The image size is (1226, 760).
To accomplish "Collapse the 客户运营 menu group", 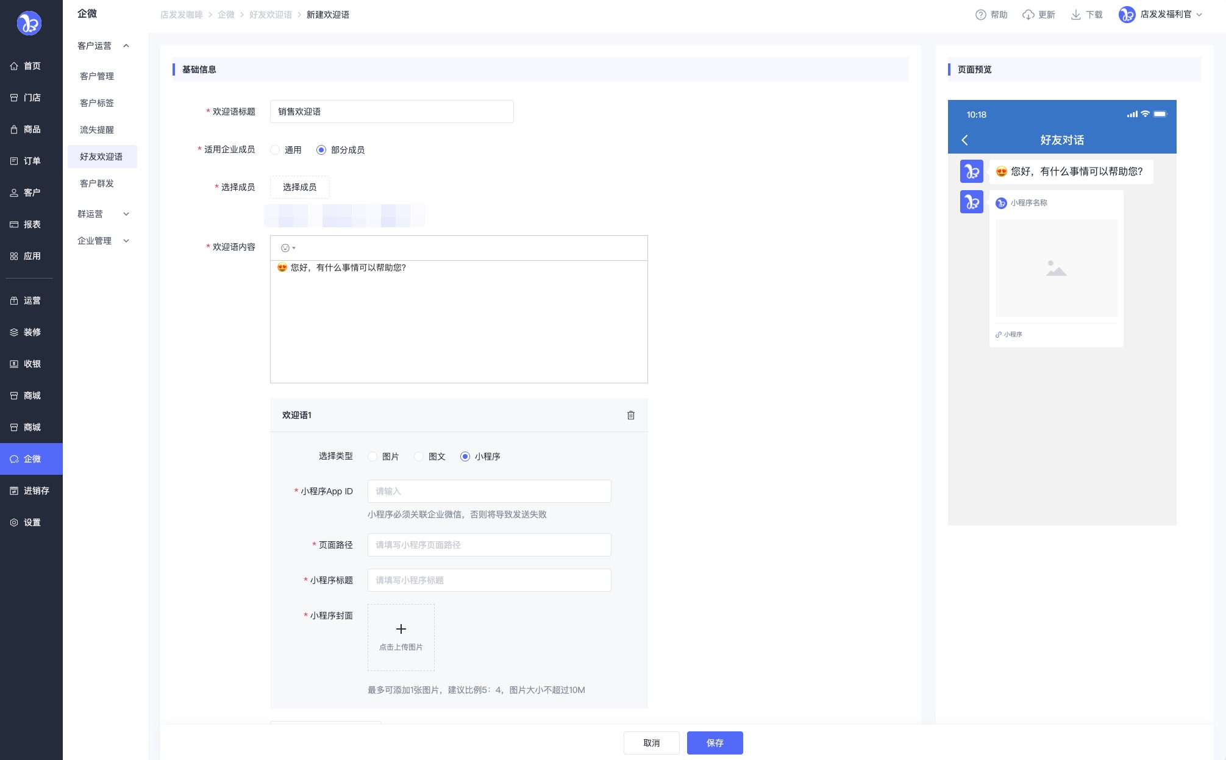I will (126, 46).
